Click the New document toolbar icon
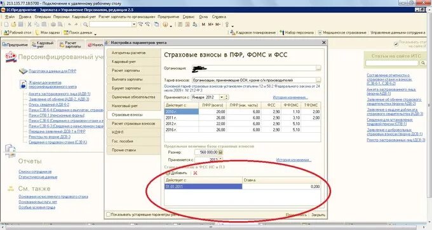Viewport: 432px width, 230px height. coord(6,25)
